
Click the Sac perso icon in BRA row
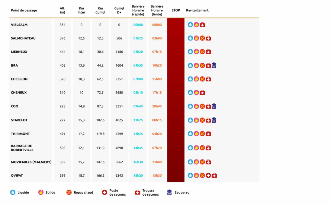pyautogui.click(x=214, y=65)
